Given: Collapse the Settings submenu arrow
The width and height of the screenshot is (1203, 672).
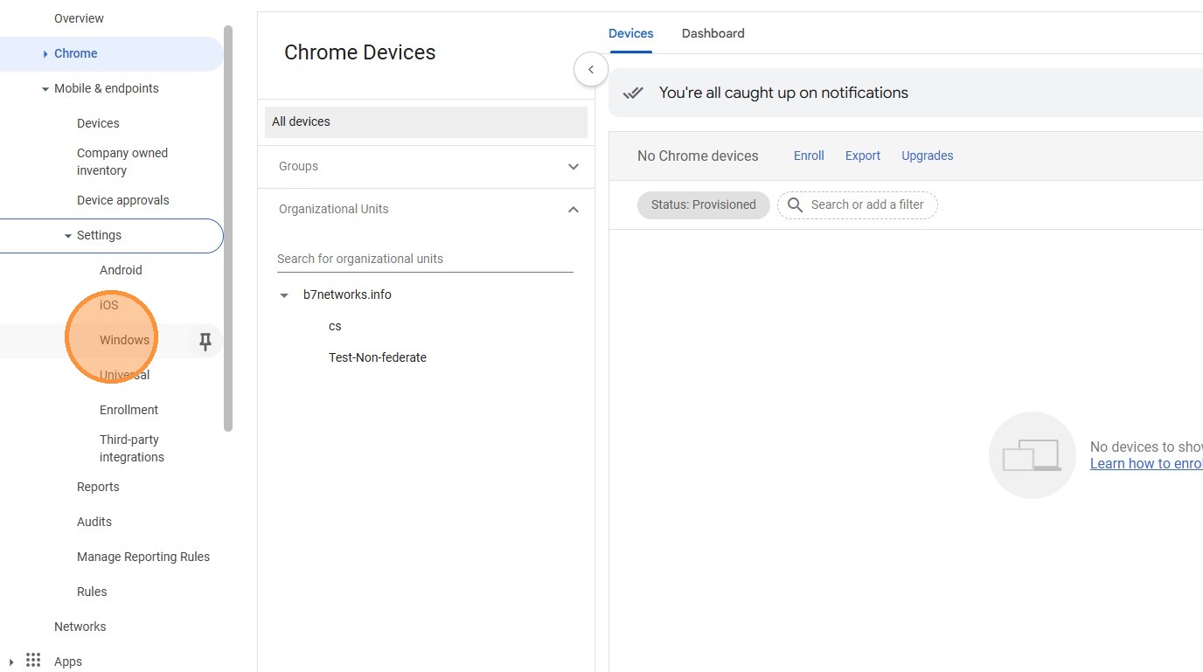Looking at the screenshot, I should coord(68,236).
